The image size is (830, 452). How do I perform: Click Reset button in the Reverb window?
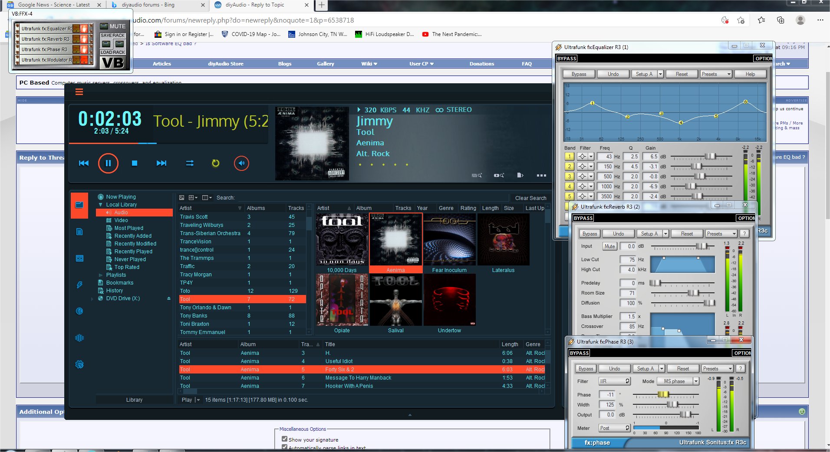(687, 234)
